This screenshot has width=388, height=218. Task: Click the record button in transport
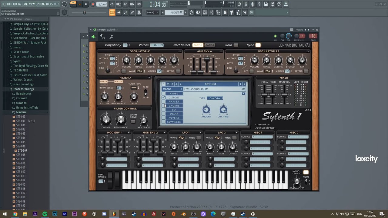pyautogui.click(x=93, y=4)
